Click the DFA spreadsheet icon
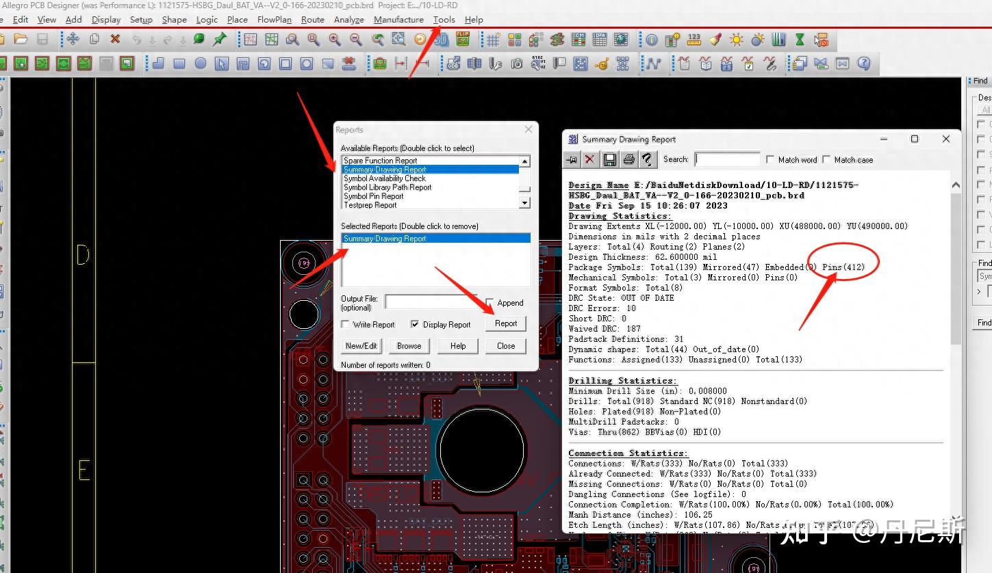The height and width of the screenshot is (573, 992). coord(600,40)
